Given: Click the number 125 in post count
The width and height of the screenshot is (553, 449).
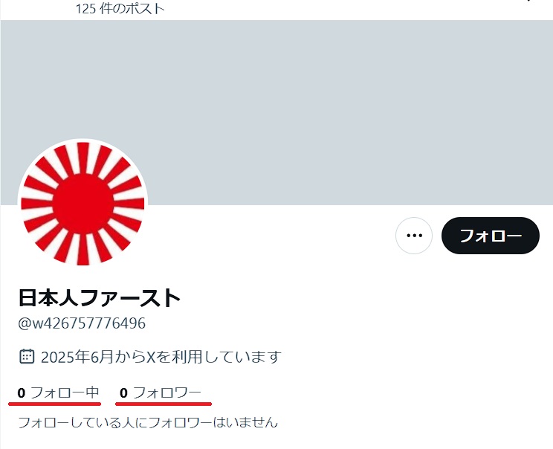Looking at the screenshot, I should 85,9.
